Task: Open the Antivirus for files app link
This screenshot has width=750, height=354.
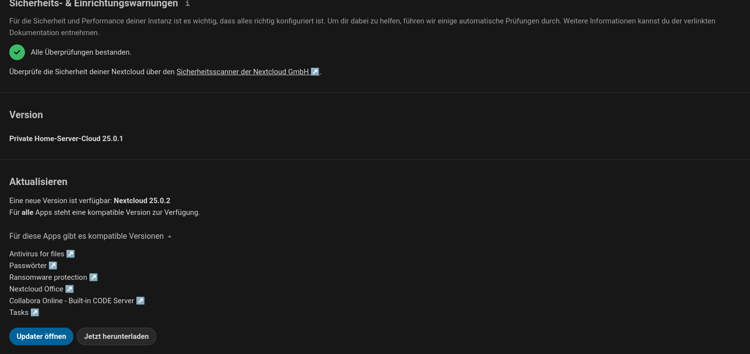Action: [x=42, y=254]
